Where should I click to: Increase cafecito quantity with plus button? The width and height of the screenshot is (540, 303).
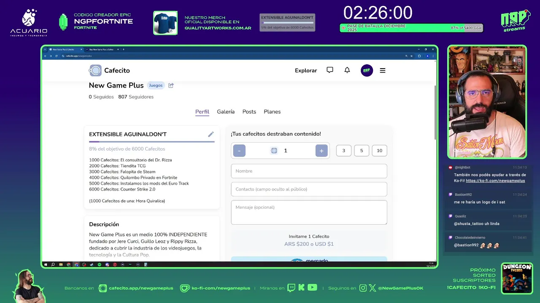321,151
